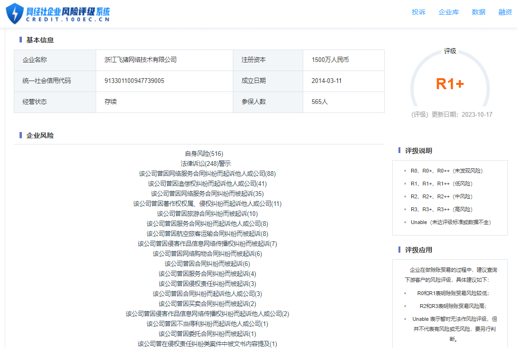Open the 追偿权纠纷而起诉他人或公司(41) entry
Screen dimensions: 517x348
pos(207,184)
